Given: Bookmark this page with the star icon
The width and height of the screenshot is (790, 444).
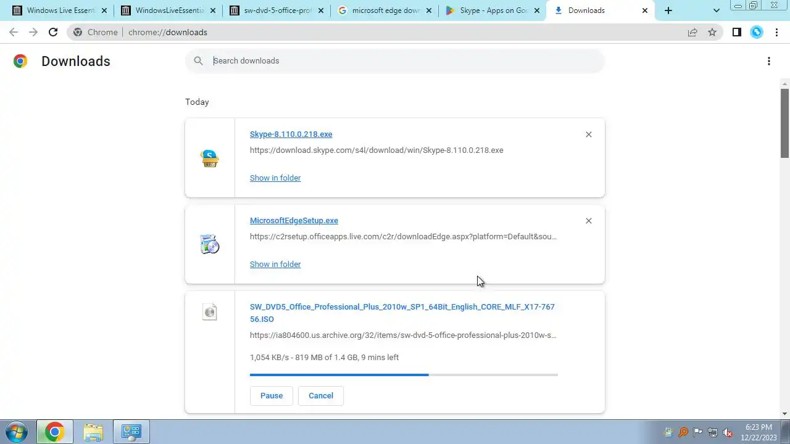Looking at the screenshot, I should 712,32.
